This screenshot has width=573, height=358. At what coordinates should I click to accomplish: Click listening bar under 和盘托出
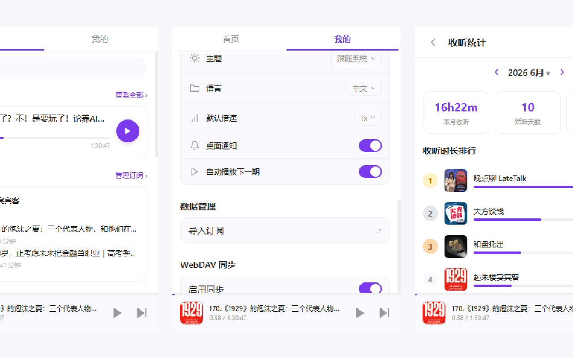(x=523, y=253)
